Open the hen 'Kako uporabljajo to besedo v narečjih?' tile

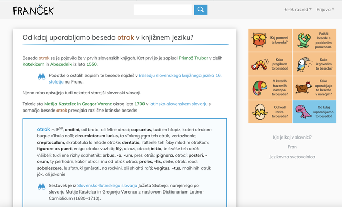(315, 88)
